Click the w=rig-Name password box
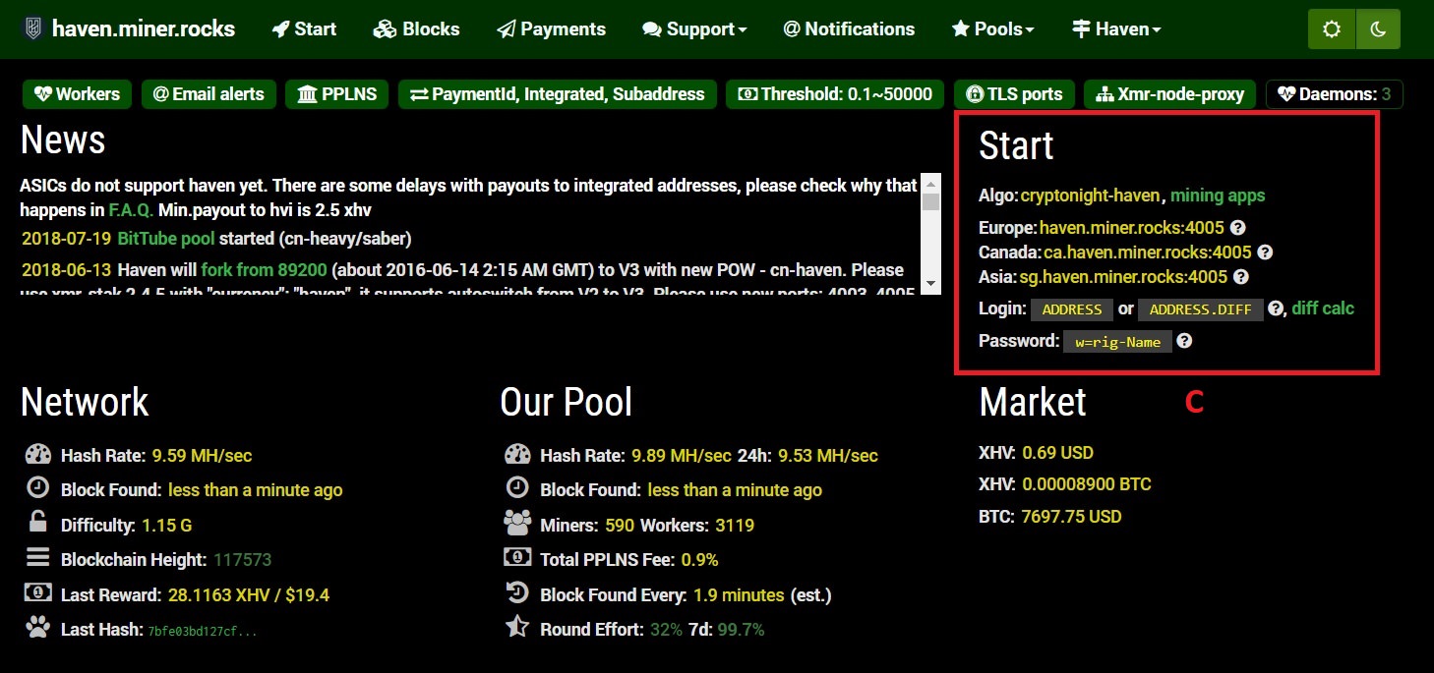This screenshot has width=1434, height=673. [x=1117, y=342]
